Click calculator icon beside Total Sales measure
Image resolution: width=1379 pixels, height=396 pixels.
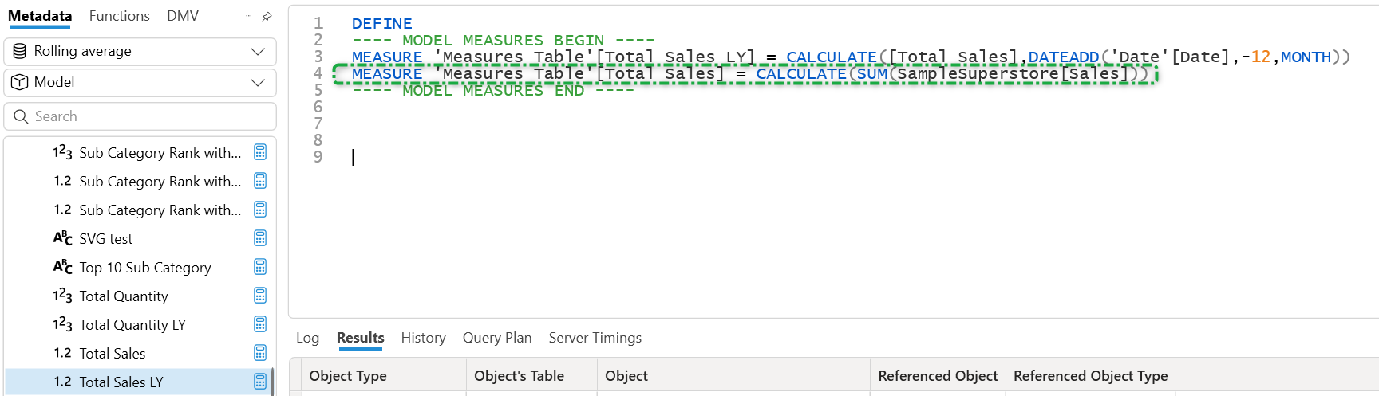tap(260, 353)
